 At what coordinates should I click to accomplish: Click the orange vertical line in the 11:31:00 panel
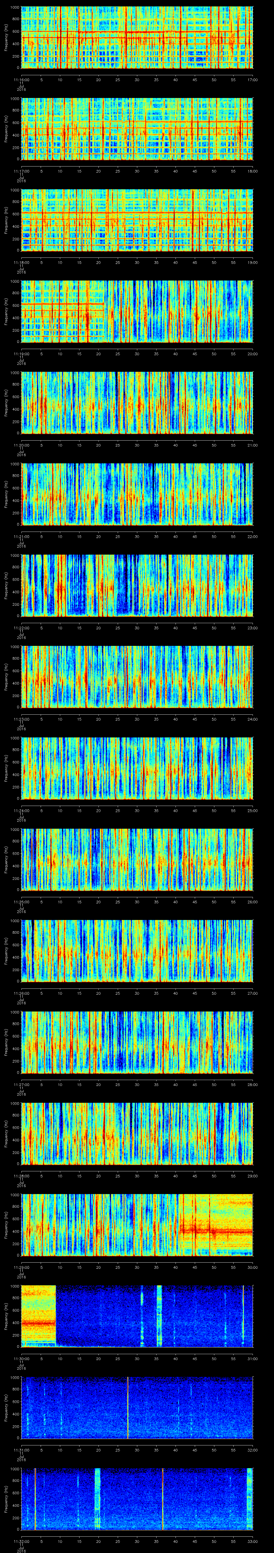tap(128, 1408)
